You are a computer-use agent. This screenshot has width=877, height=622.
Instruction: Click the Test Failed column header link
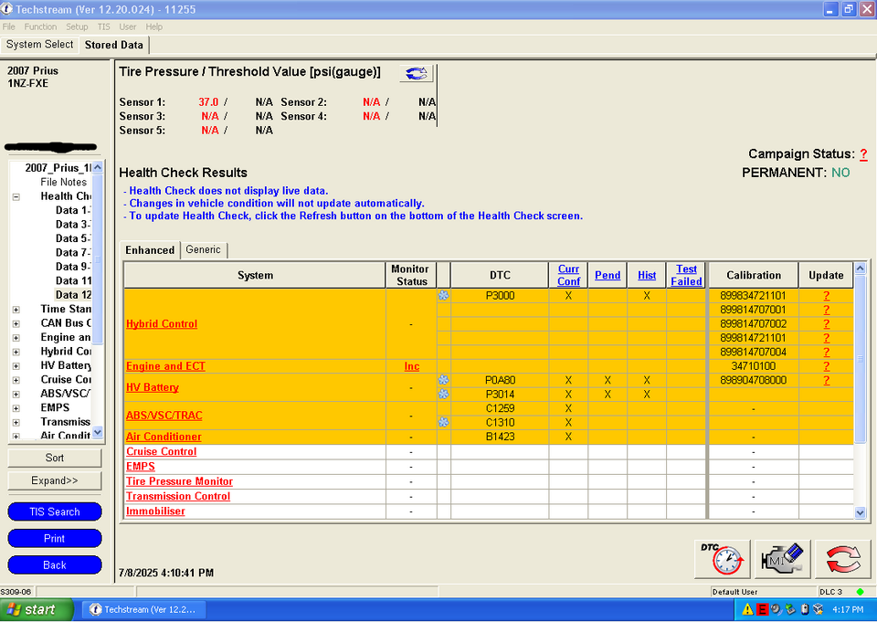click(x=686, y=275)
